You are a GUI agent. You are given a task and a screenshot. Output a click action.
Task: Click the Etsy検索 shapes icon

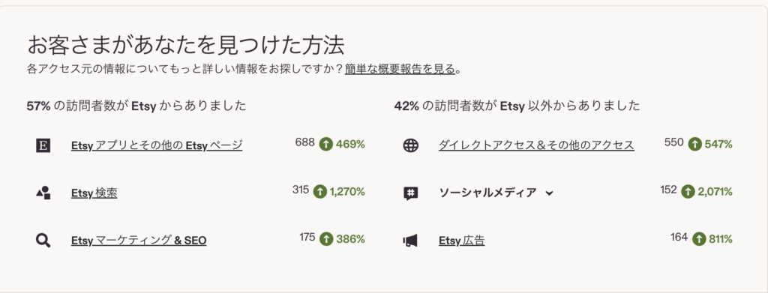click(43, 193)
